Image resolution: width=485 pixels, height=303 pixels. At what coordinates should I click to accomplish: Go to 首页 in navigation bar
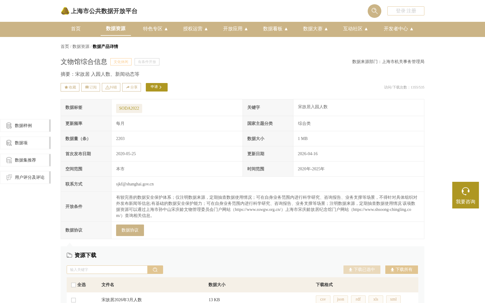[76, 29]
